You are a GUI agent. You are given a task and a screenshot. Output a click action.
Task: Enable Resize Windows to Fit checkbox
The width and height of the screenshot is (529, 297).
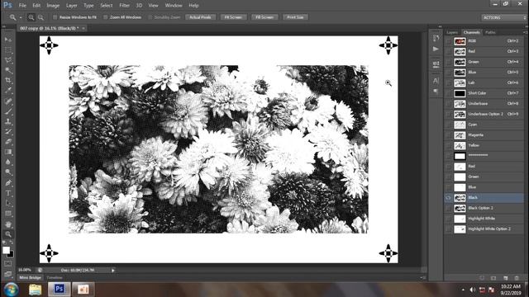pos(55,17)
